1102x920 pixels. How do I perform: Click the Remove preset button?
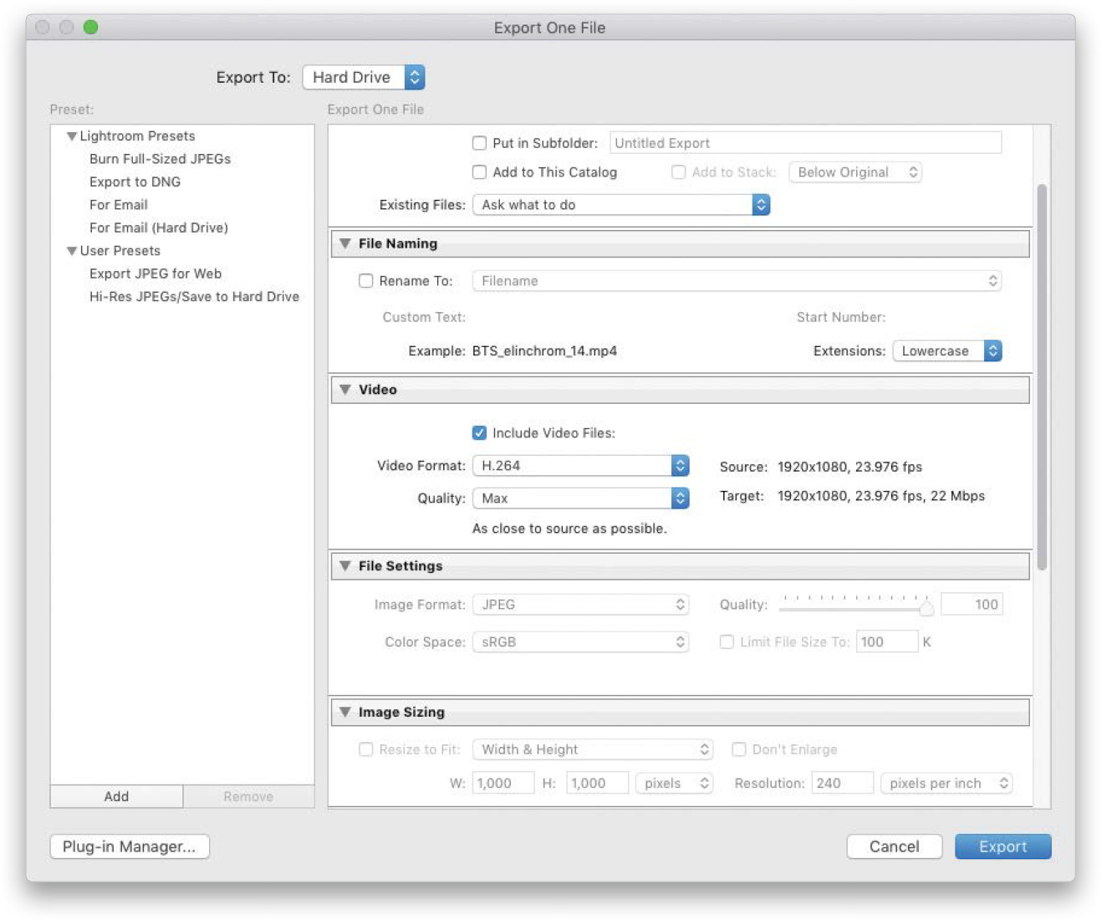coord(248,796)
